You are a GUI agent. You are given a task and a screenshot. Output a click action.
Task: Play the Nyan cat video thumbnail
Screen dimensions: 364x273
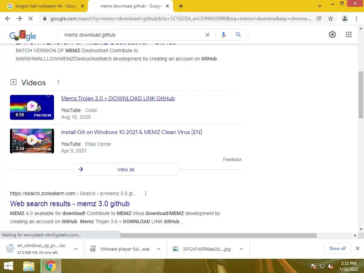click(32, 107)
